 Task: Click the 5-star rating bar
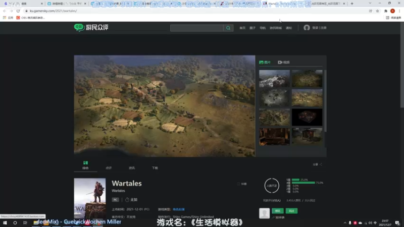(x=295, y=180)
